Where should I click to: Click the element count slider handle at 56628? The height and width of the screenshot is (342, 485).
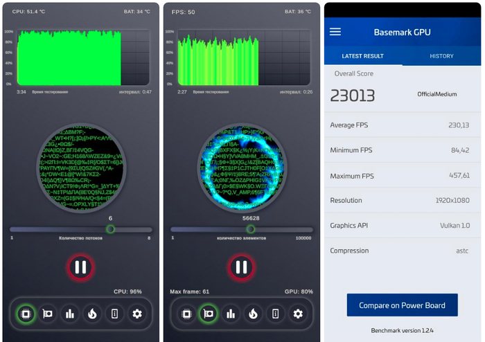(251, 229)
